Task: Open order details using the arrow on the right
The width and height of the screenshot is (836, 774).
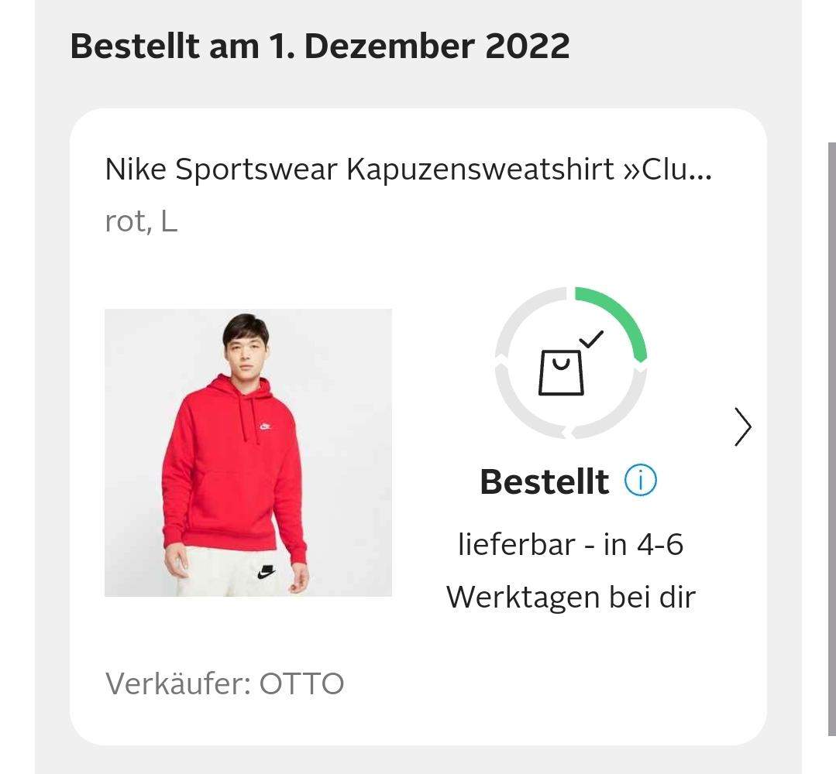Action: pyautogui.click(x=741, y=426)
